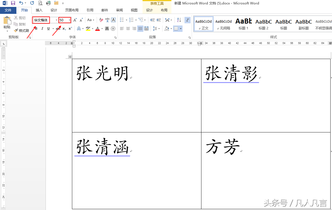332x210 pixels.
Task: Open the Text Effects (A) dropdown
Action: [x=80, y=29]
